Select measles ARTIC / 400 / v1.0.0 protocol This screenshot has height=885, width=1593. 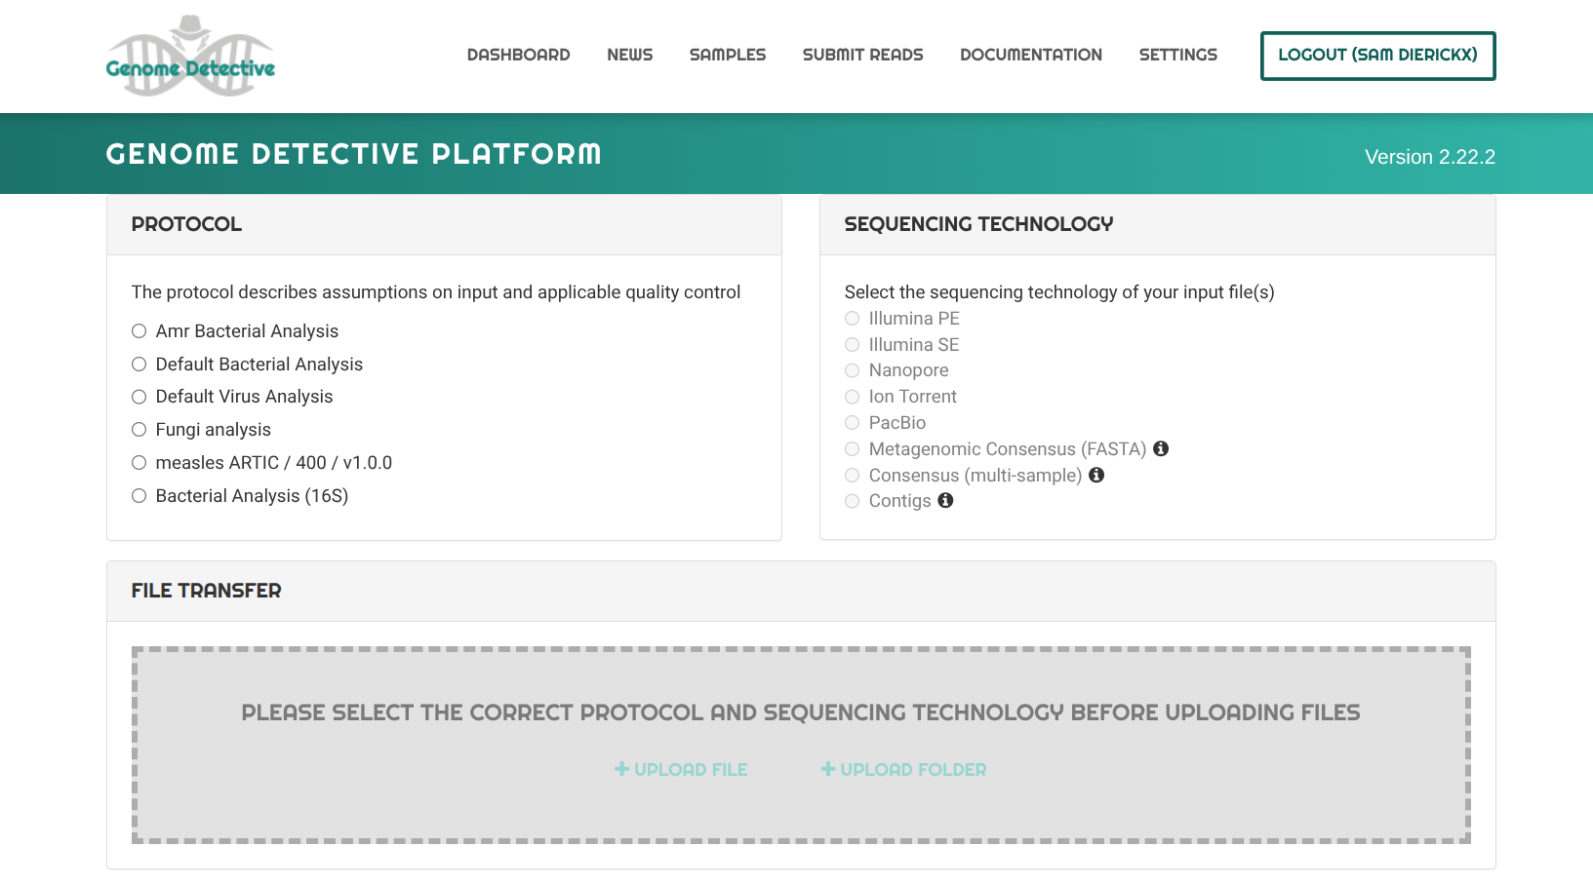[139, 463]
